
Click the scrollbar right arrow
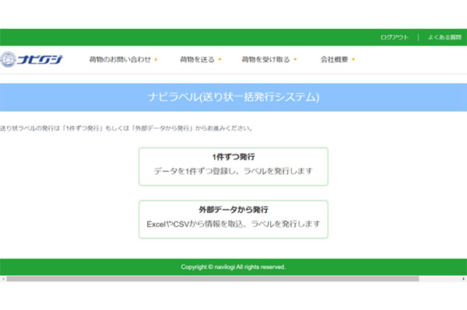[464, 279]
